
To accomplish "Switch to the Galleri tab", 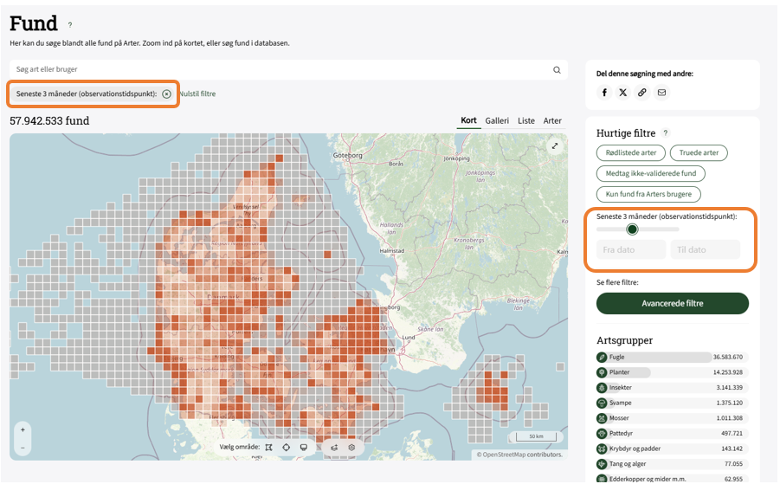I will [497, 121].
